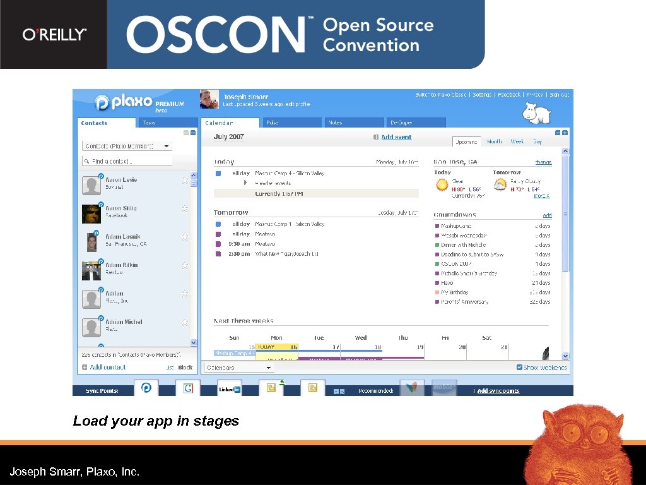Toggle the Show weekends checkbox

click(519, 367)
